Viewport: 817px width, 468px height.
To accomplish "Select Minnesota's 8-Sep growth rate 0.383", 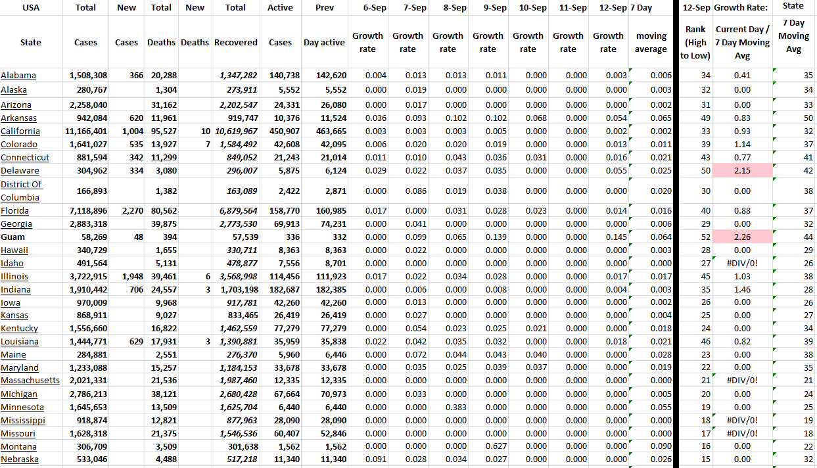I will coord(448,407).
